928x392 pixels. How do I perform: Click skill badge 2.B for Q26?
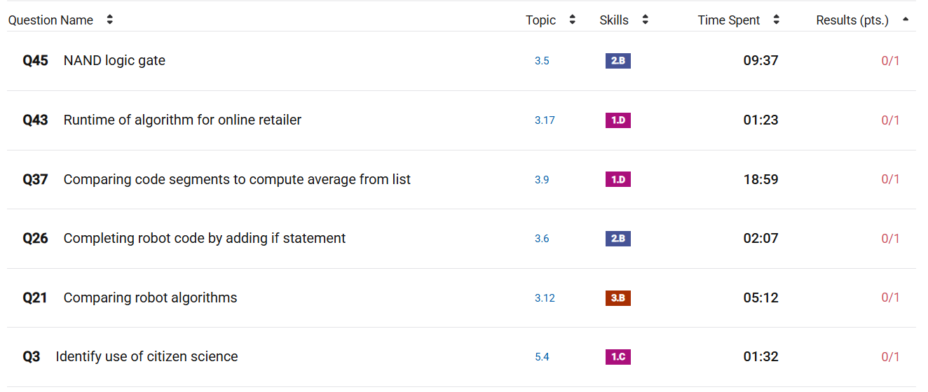pos(617,239)
